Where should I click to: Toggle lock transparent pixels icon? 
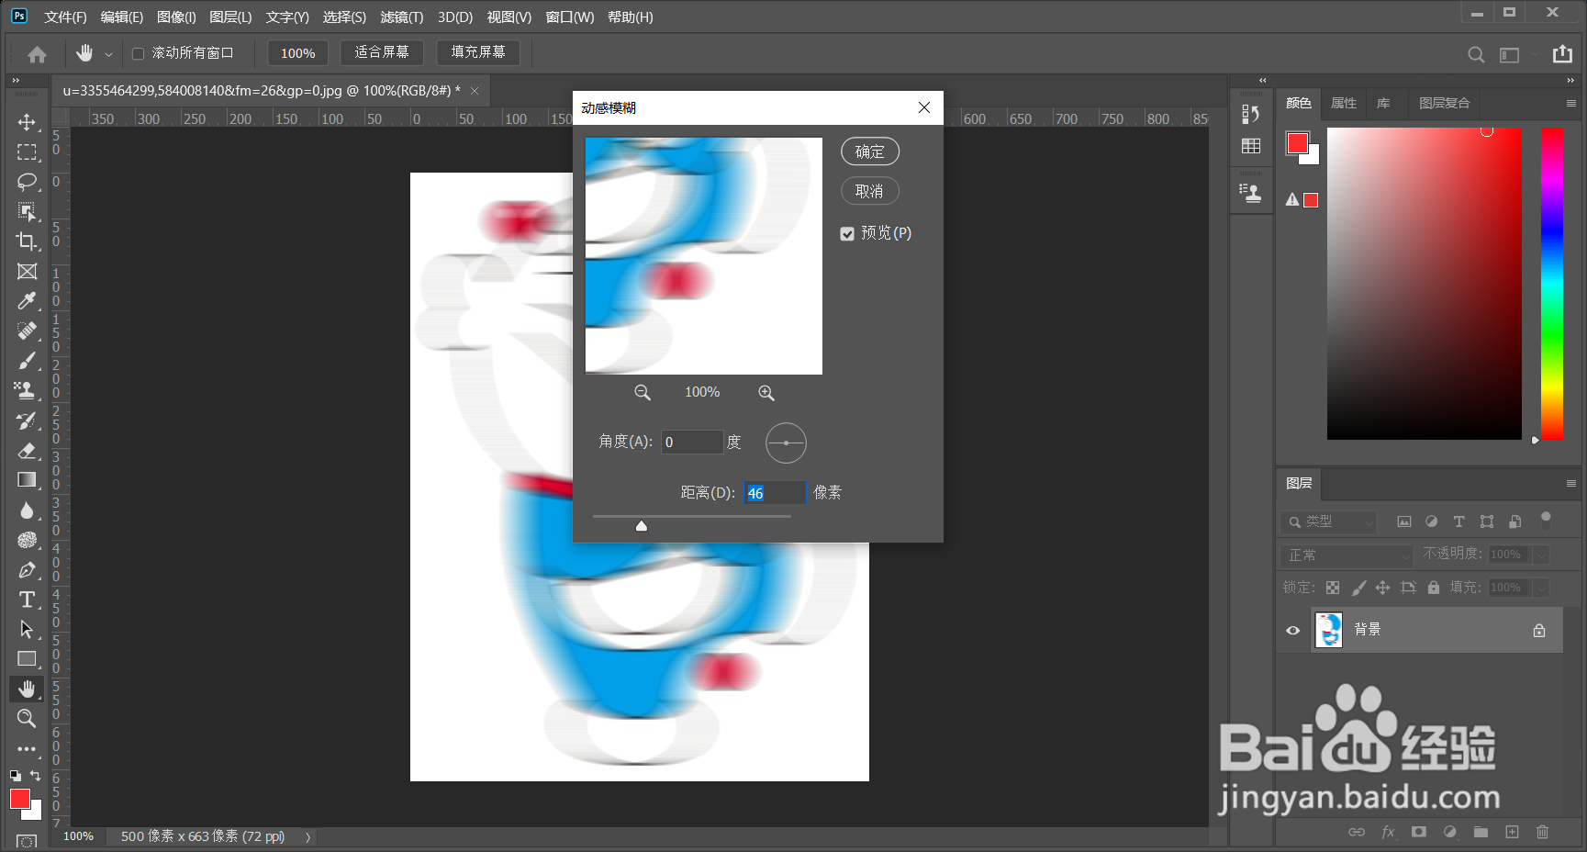[x=1333, y=588]
